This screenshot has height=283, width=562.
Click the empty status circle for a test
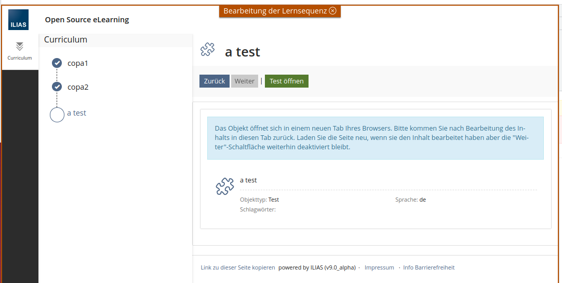(57, 115)
